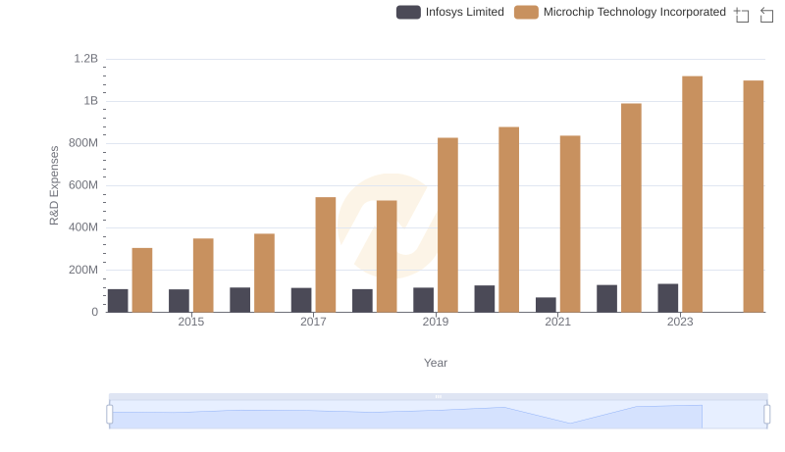Click the '2015' x-axis label
This screenshot has height=452, width=785.
[190, 322]
